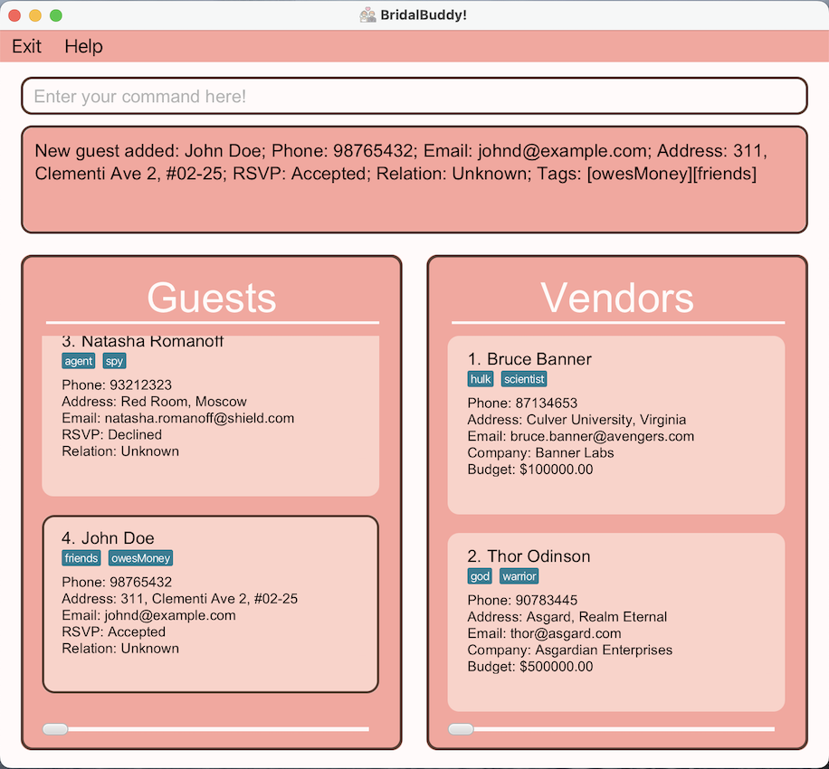Click 'Address: 311, Clementi Ave 2, #02-25' in card

point(179,599)
